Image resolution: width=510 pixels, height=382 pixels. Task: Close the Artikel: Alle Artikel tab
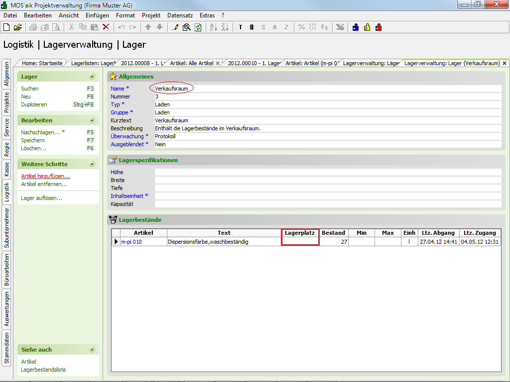click(218, 63)
